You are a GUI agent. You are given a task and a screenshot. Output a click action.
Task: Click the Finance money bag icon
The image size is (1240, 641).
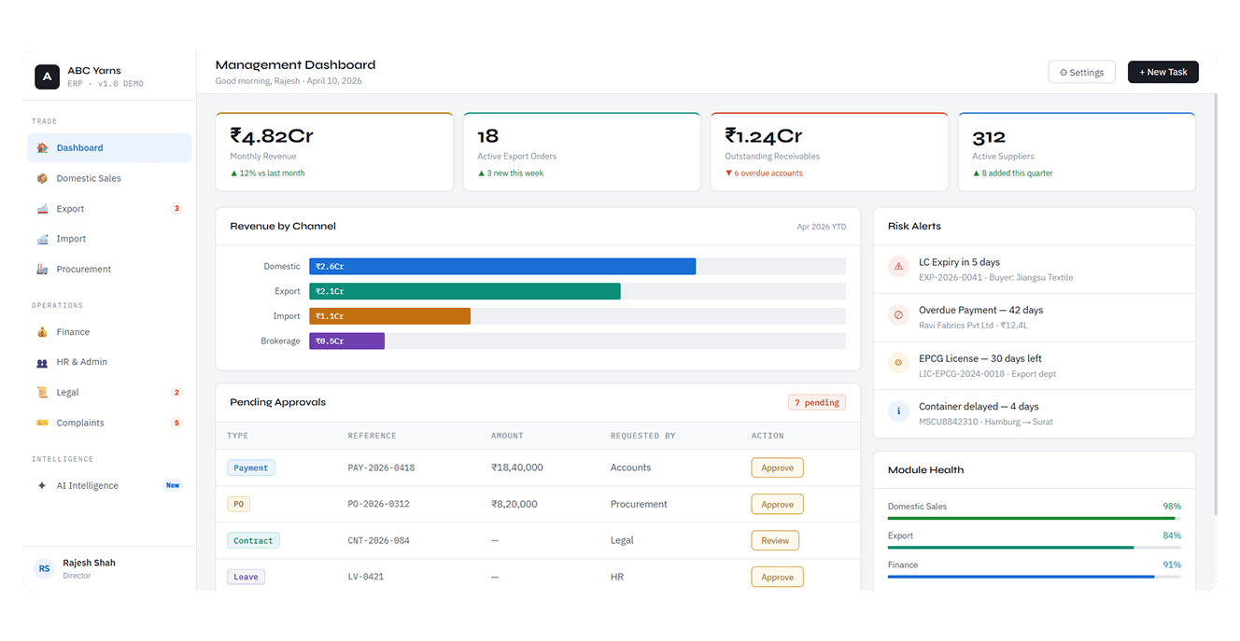pos(42,332)
